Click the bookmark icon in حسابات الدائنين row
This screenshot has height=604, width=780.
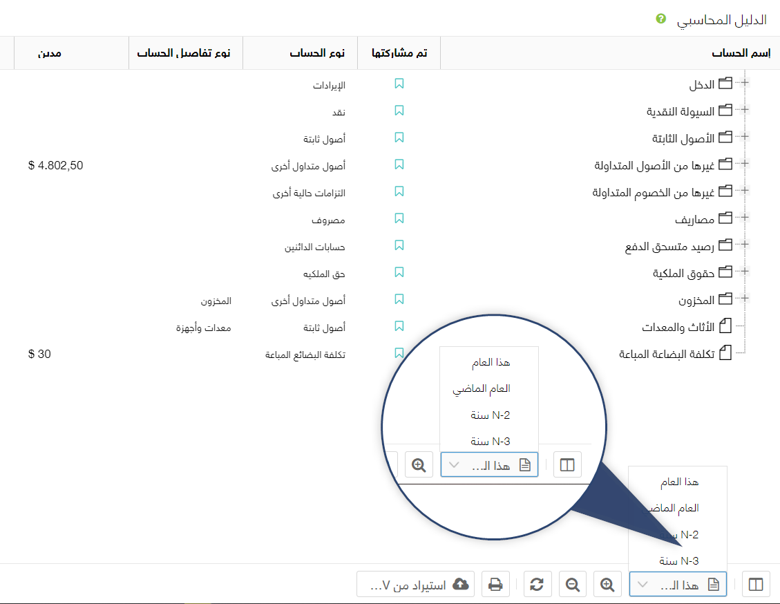[399, 245]
